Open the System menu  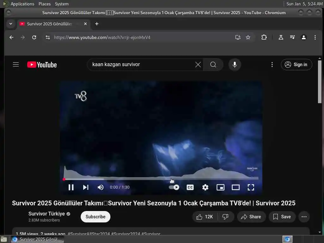pyautogui.click(x=62, y=4)
